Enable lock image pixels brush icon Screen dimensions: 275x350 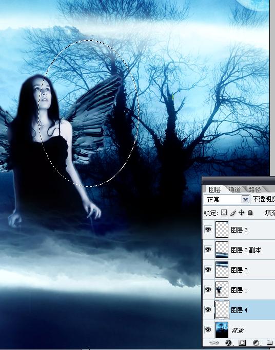pos(233,213)
